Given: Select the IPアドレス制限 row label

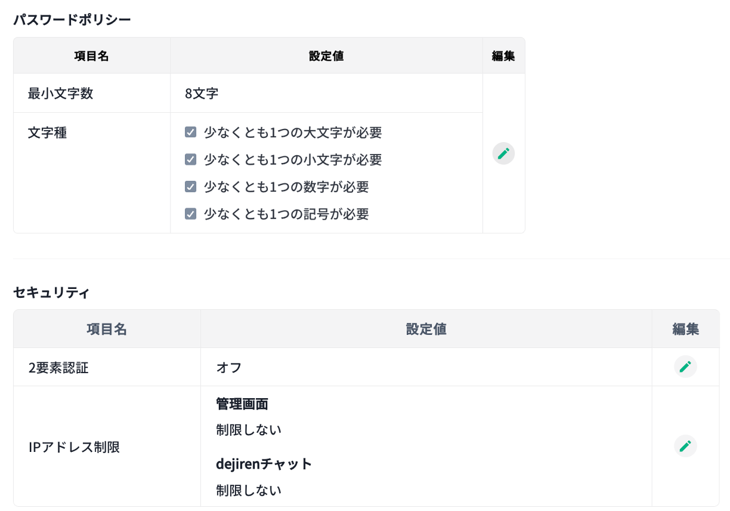Looking at the screenshot, I should pos(74,447).
